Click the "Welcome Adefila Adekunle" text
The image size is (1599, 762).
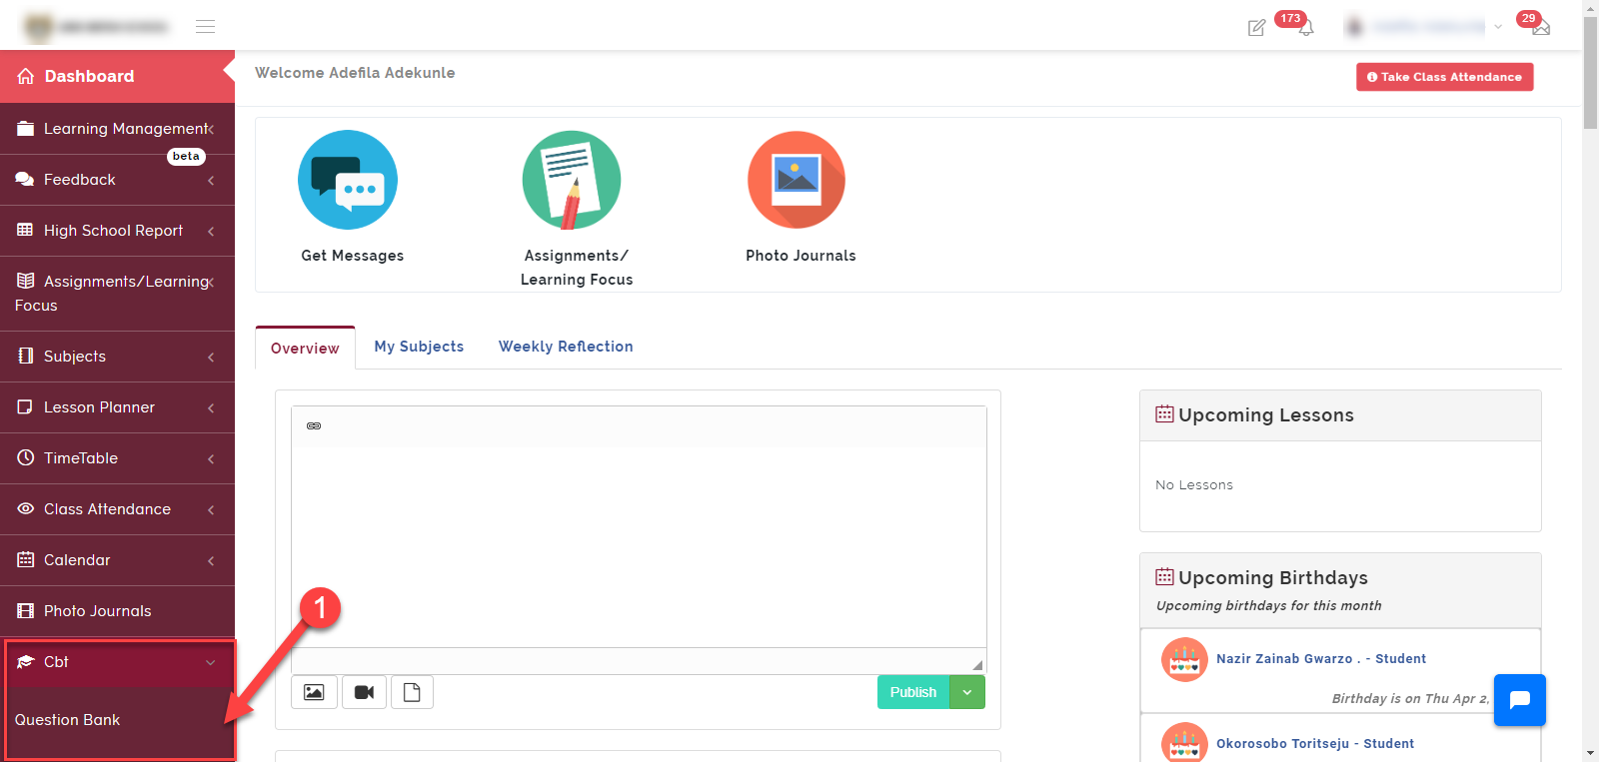coord(355,73)
